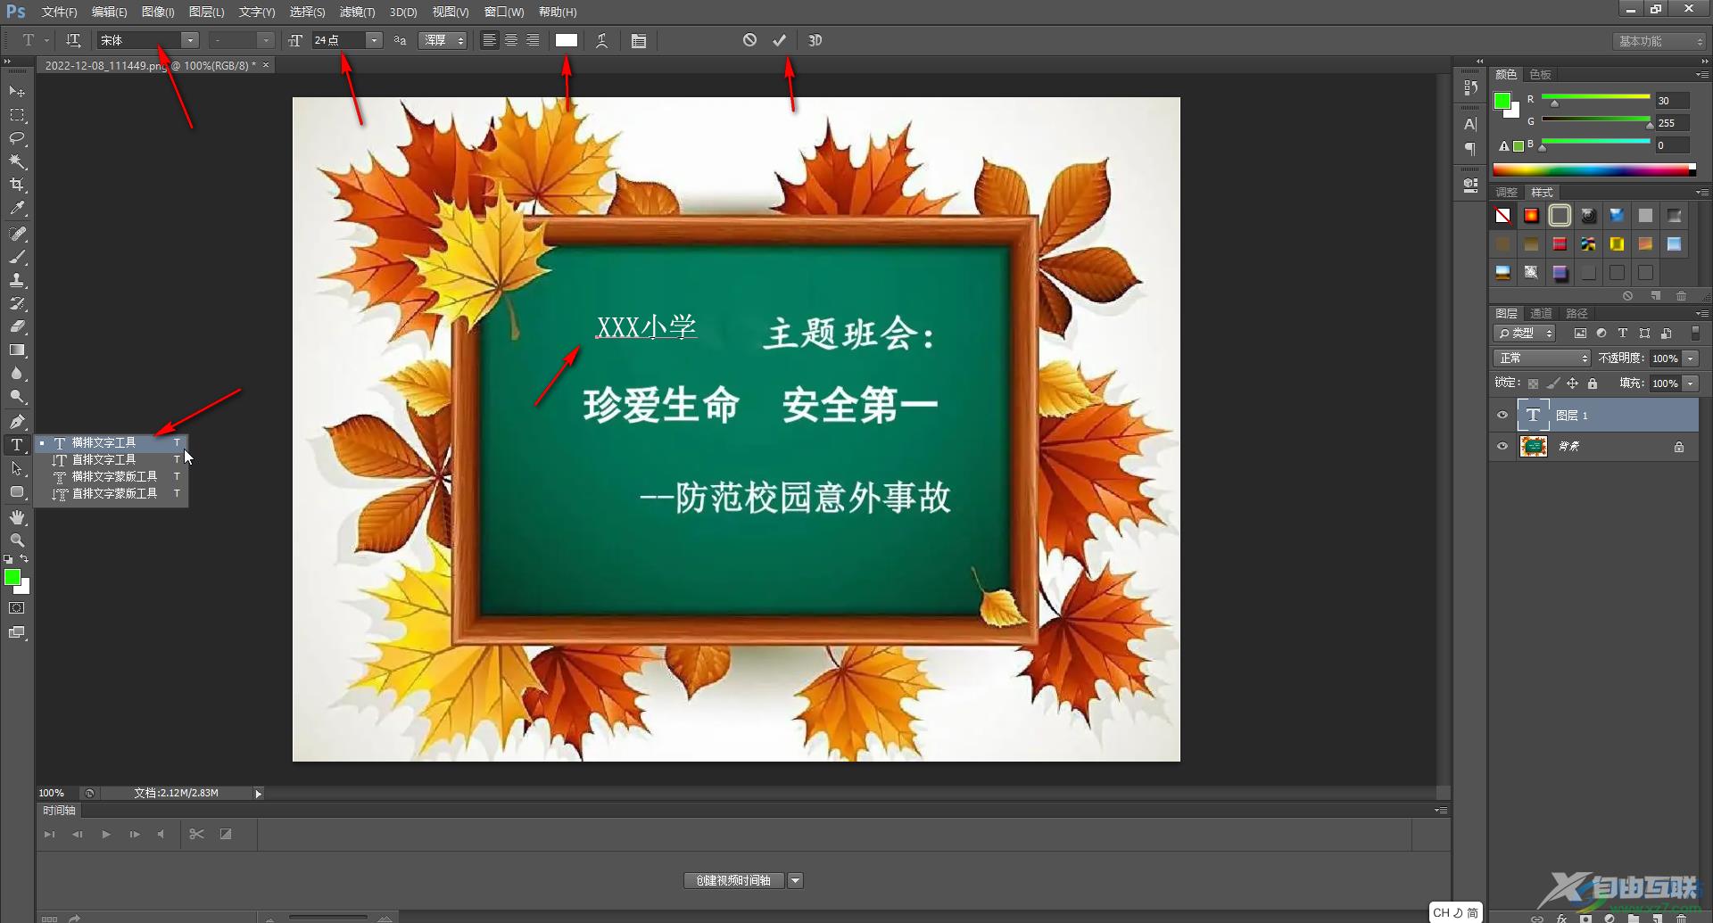Toggle Quick Mask mode
Viewport: 1713px width, 923px height.
point(17,608)
